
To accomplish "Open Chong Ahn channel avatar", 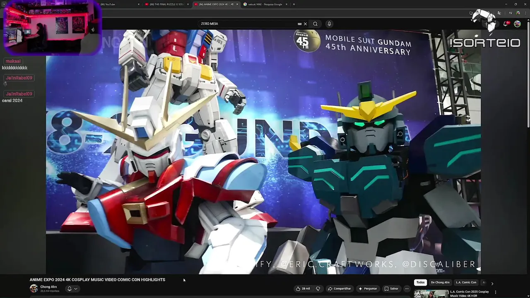I will coord(34,288).
